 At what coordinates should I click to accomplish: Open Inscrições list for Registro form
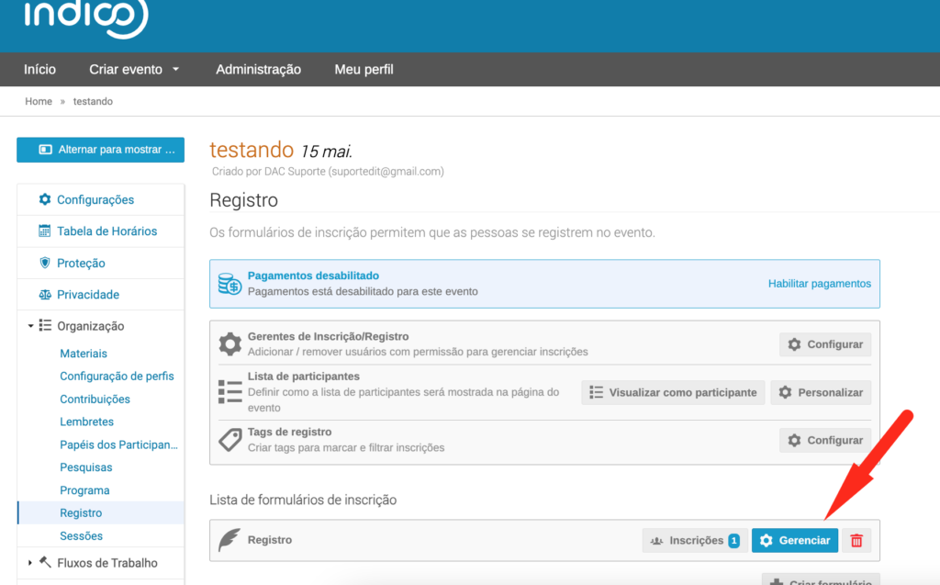tap(695, 541)
